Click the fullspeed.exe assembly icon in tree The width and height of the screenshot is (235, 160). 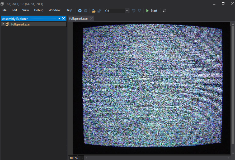pyautogui.click(x=7, y=24)
